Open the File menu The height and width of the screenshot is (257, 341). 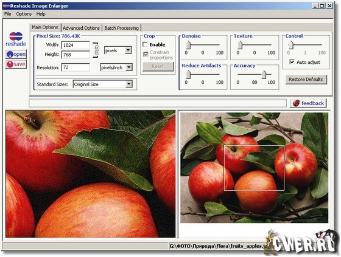click(x=7, y=14)
